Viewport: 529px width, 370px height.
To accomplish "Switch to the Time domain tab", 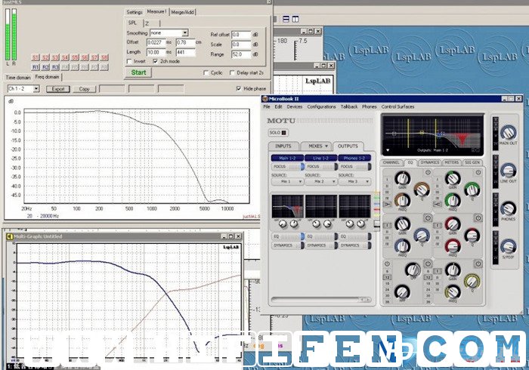I will pos(18,78).
